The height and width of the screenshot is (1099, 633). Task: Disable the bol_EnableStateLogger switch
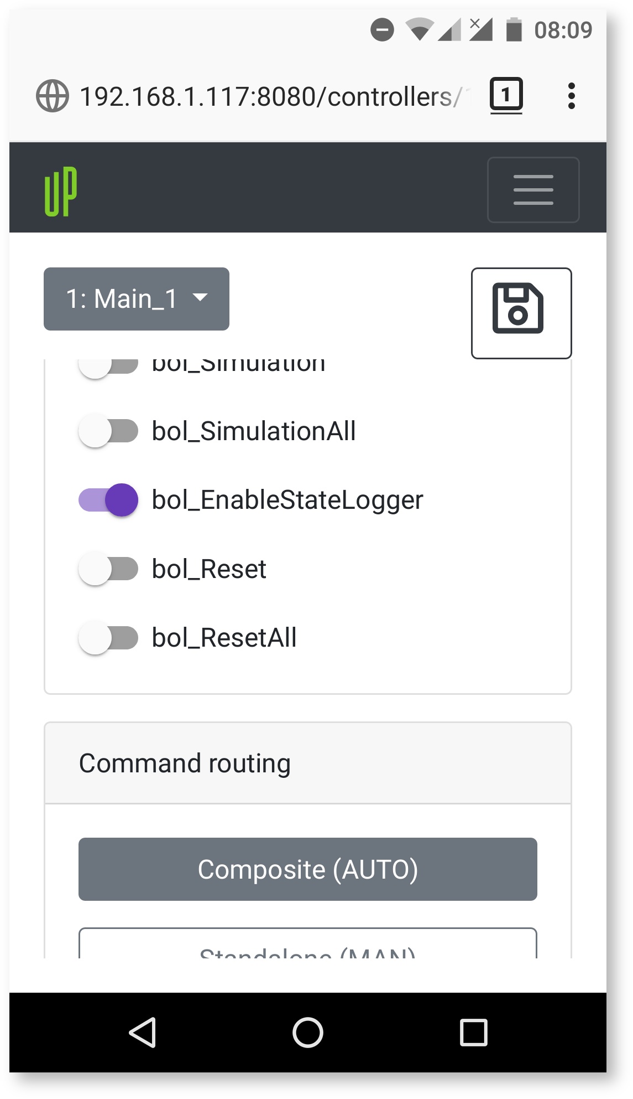[108, 500]
